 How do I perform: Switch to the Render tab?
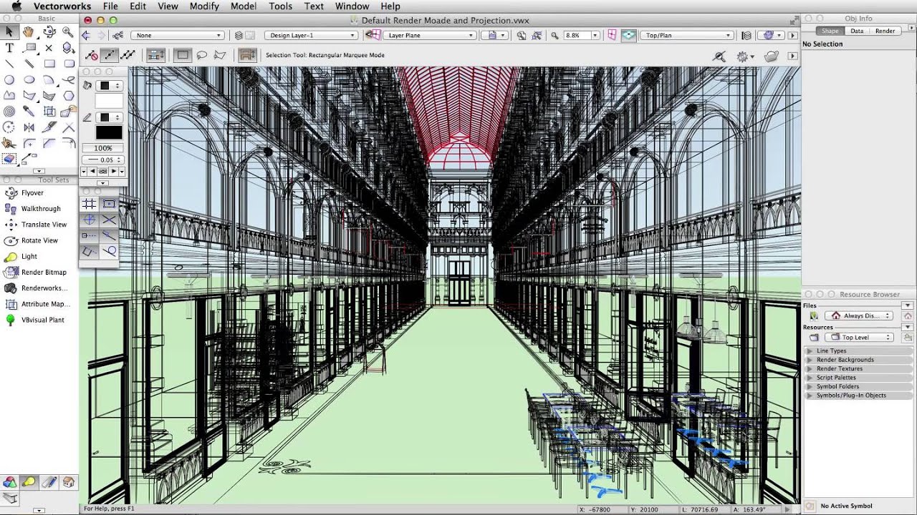(885, 31)
